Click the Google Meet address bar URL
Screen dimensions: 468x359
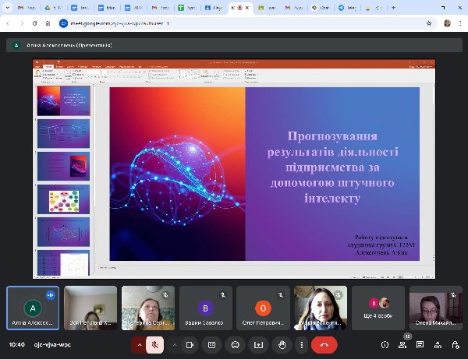click(x=125, y=23)
